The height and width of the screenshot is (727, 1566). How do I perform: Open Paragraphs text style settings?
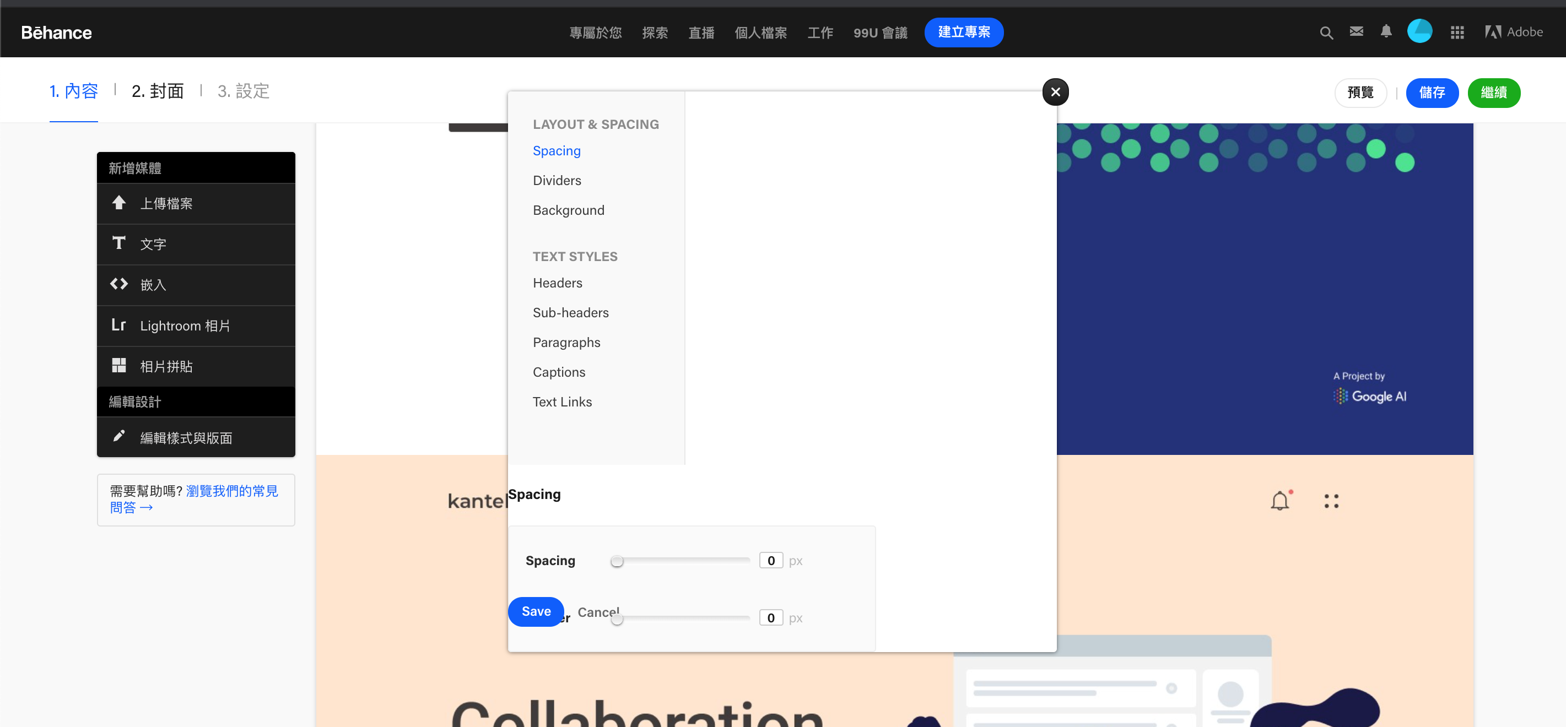pyautogui.click(x=566, y=342)
